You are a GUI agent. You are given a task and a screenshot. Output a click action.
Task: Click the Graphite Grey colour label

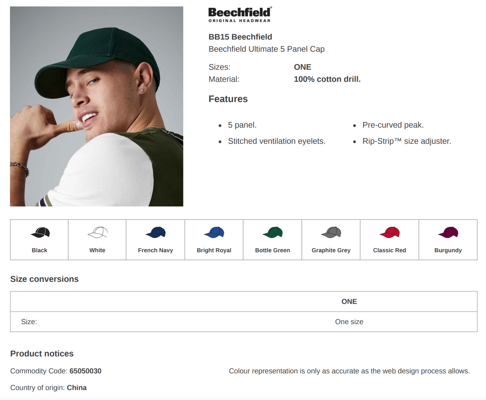point(331,250)
